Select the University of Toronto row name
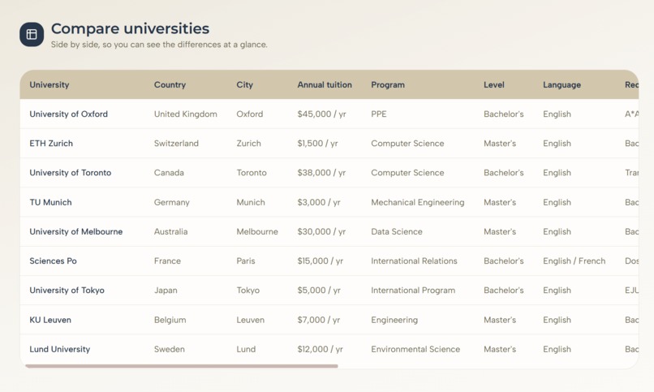The image size is (654, 392). point(70,173)
